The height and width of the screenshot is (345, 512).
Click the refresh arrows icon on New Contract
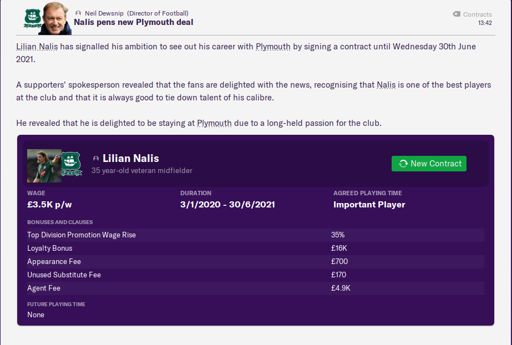(403, 164)
